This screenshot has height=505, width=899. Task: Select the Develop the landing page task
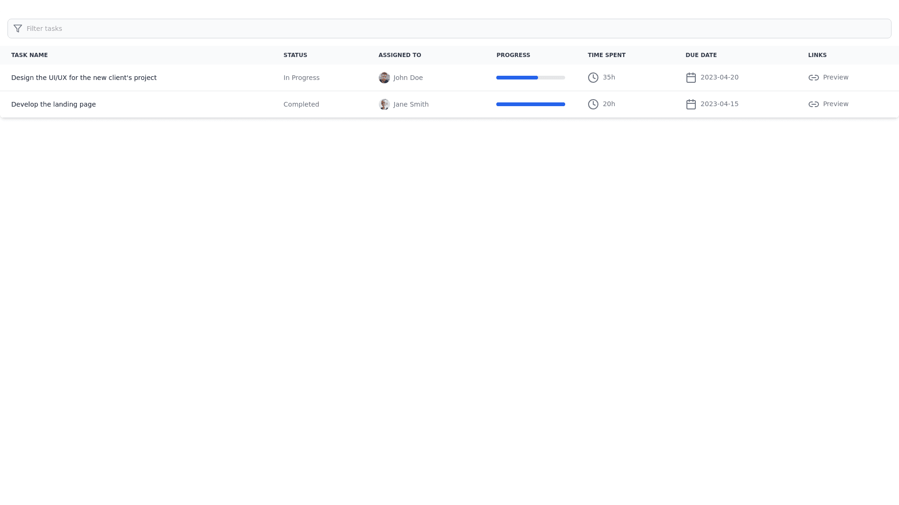pyautogui.click(x=53, y=104)
